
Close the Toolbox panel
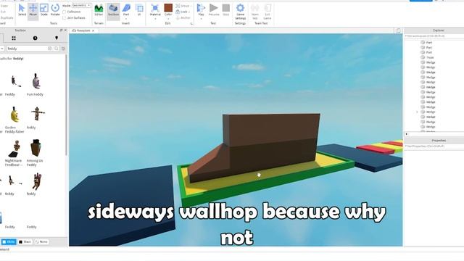(65, 30)
